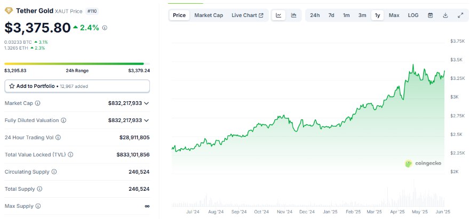The width and height of the screenshot is (470, 219).
Task: Select the Max time range
Action: tap(394, 15)
